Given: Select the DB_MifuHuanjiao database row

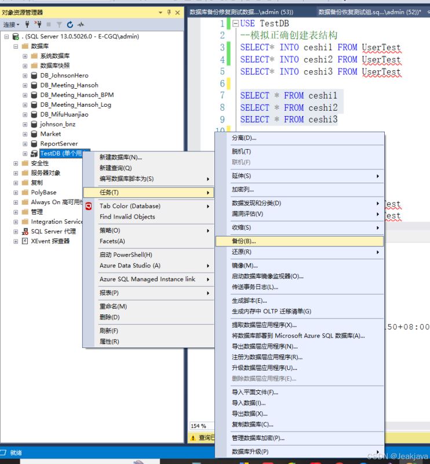Looking at the screenshot, I should pyautogui.click(x=64, y=114).
